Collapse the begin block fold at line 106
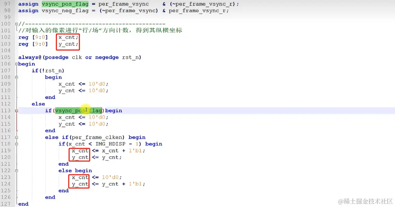The width and height of the screenshot is (395, 207). point(16,64)
